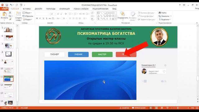Switch to the ПОКАЗ СЛАЙДОВ tab

[81, 9]
